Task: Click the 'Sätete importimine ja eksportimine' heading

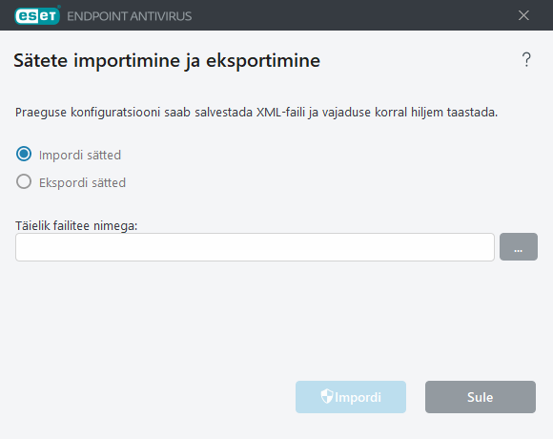Action: pos(167,60)
